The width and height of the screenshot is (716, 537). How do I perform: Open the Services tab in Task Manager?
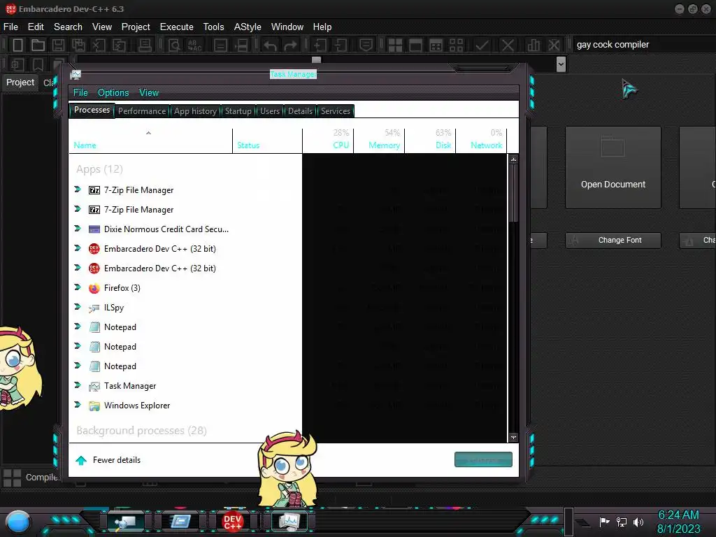335,111
